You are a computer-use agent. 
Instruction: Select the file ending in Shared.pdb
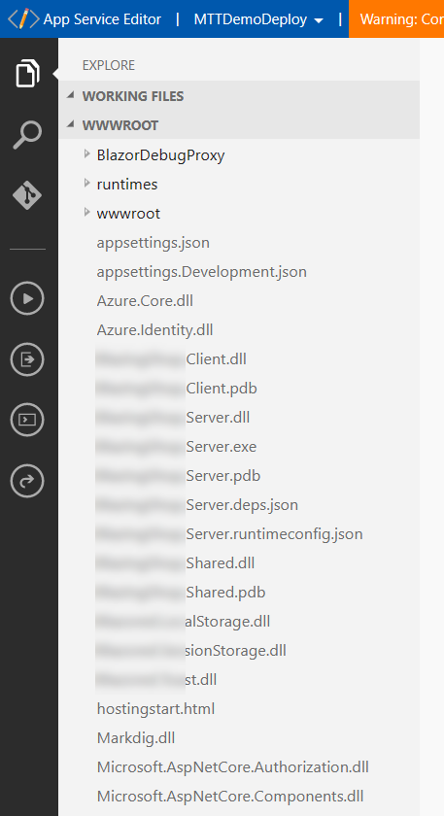pos(181,593)
